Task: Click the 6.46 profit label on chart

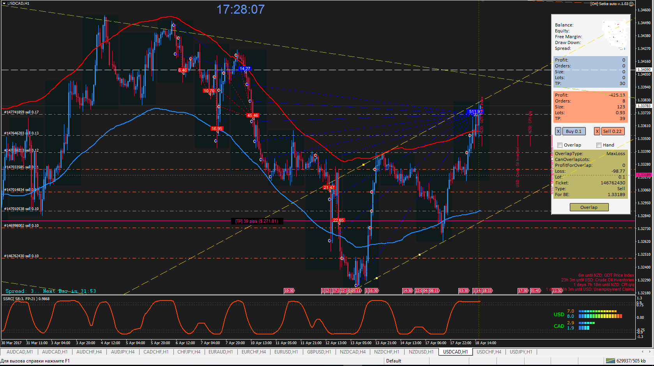Action: (182, 71)
